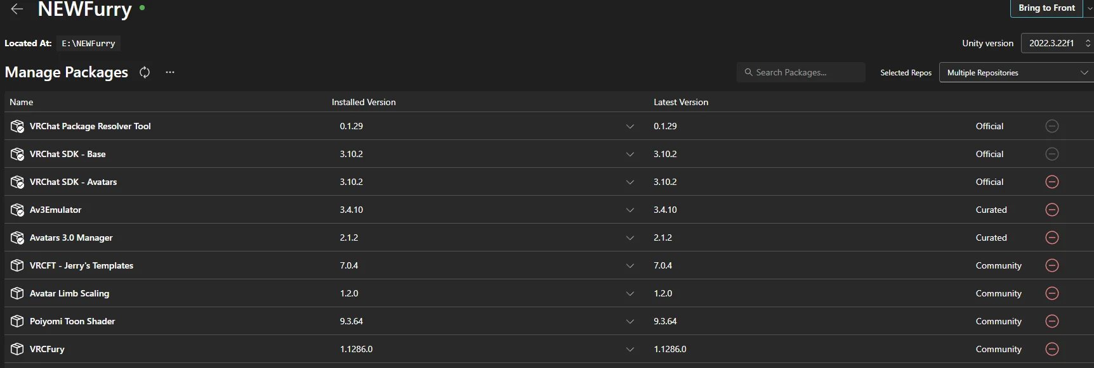Remove the VRCFury package
Image resolution: width=1094 pixels, height=368 pixels.
click(1051, 349)
